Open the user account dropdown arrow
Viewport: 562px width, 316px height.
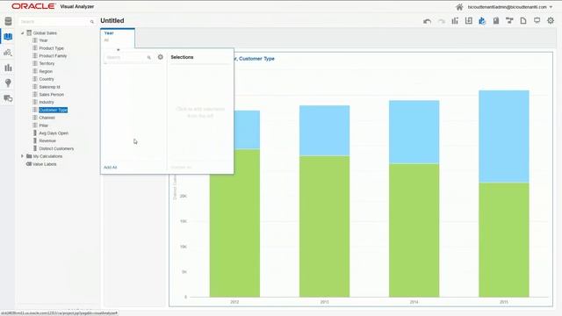coord(551,7)
